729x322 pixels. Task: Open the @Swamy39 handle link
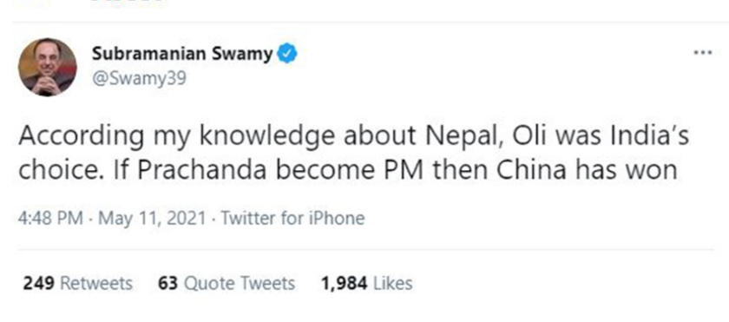[x=139, y=78]
